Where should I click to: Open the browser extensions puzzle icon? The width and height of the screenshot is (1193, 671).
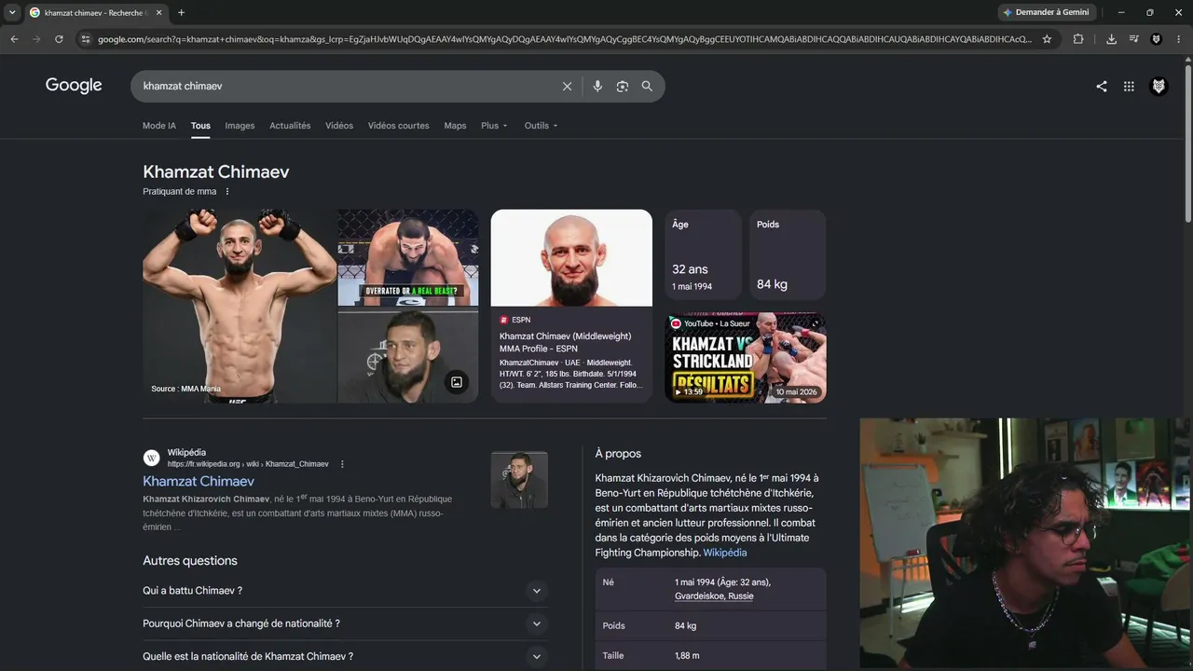(1078, 39)
